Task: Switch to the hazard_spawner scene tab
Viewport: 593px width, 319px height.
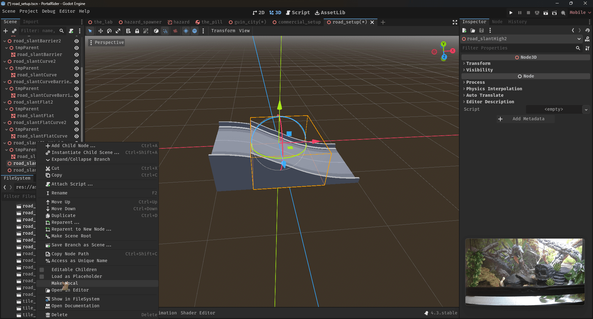Action: 140,22
